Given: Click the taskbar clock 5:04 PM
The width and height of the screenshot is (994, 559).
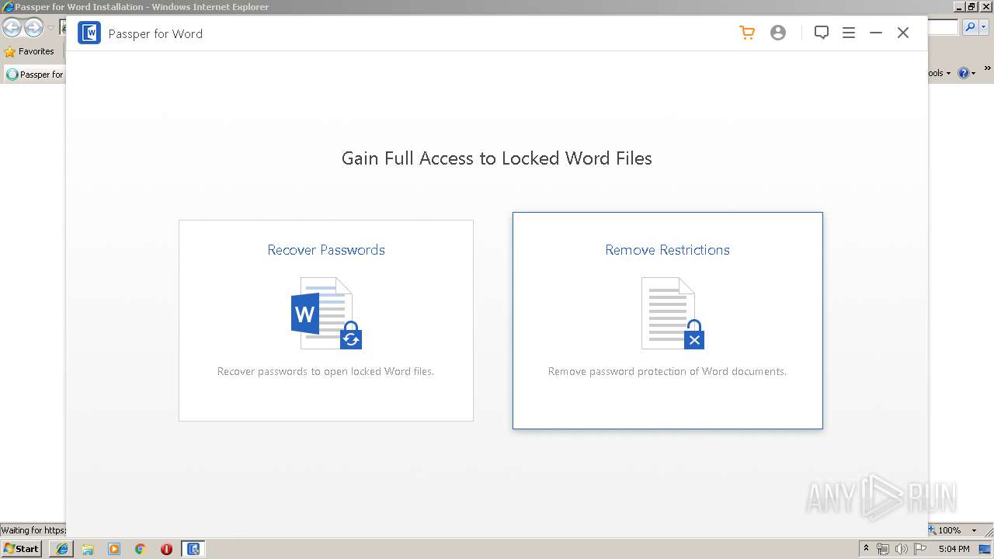Looking at the screenshot, I should 954,549.
